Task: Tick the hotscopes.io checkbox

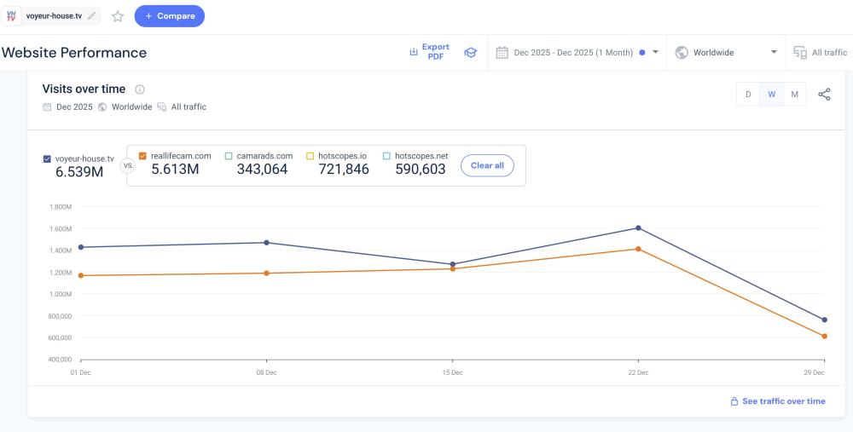Action: [x=310, y=156]
